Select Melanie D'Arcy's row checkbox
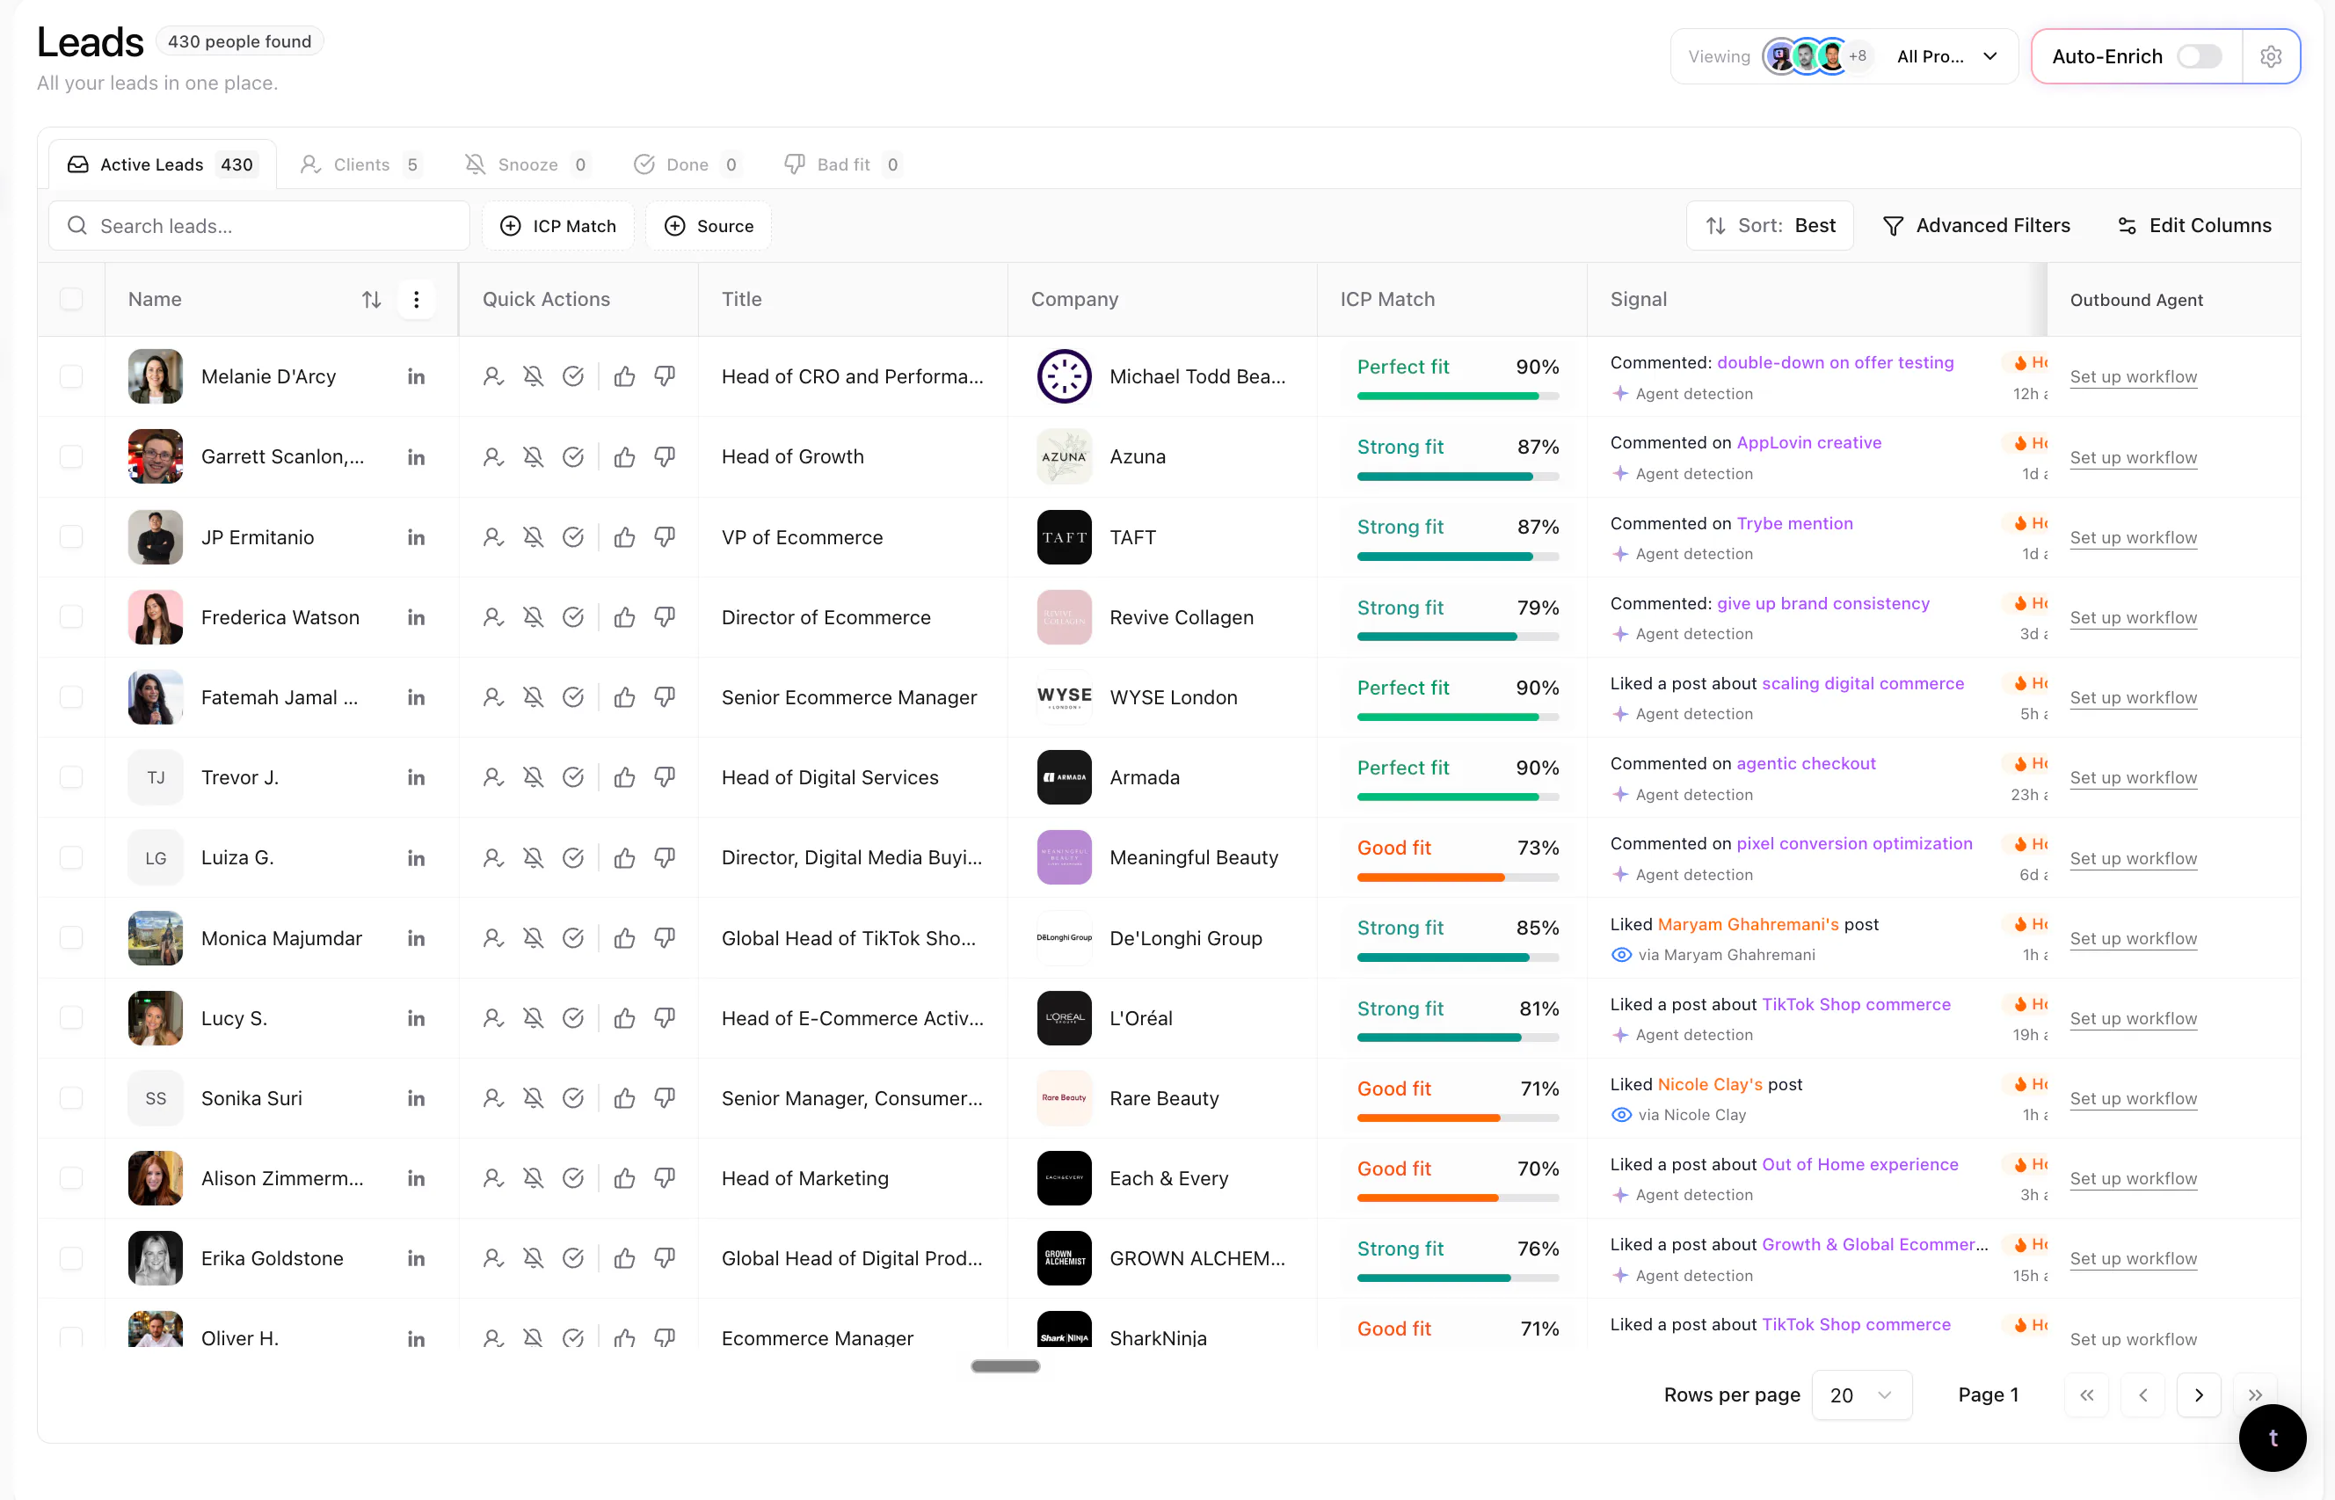 tap(71, 377)
